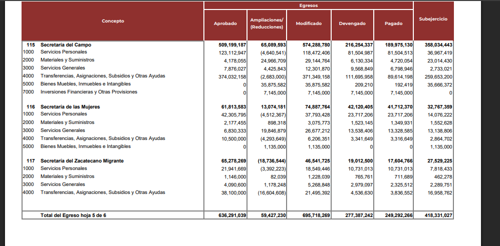Click the Secretaría del Zacatecano Migrante title
500x246 pixels.
tap(82, 161)
